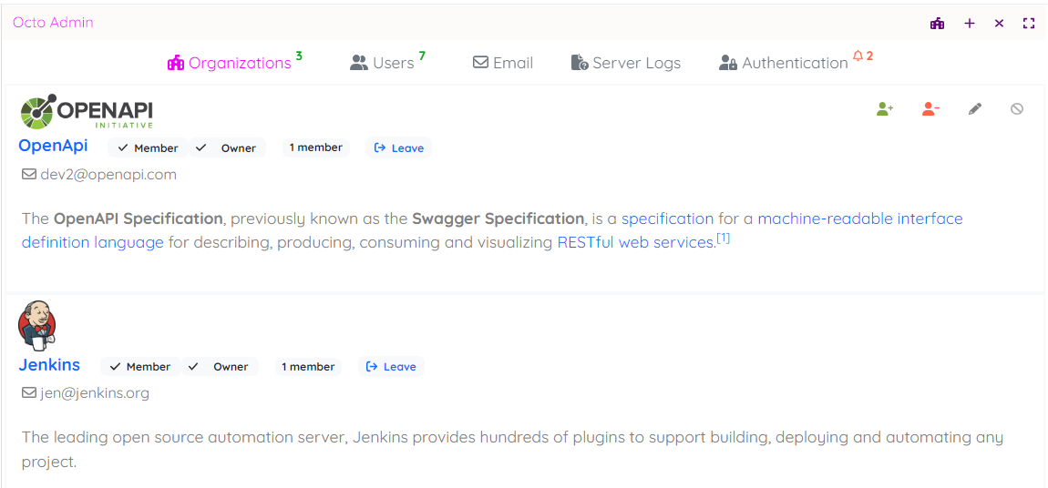The image size is (1048, 488).
Task: Click the OpenAPI Initiative logo
Action: coord(87,112)
